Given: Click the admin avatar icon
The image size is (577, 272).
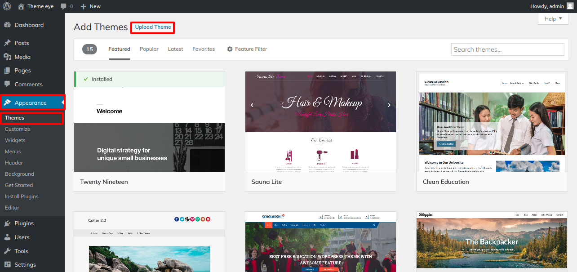Looking at the screenshot, I should click(x=570, y=6).
